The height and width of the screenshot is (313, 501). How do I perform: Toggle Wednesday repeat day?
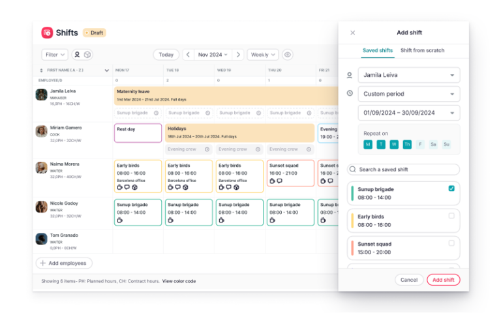(x=394, y=144)
